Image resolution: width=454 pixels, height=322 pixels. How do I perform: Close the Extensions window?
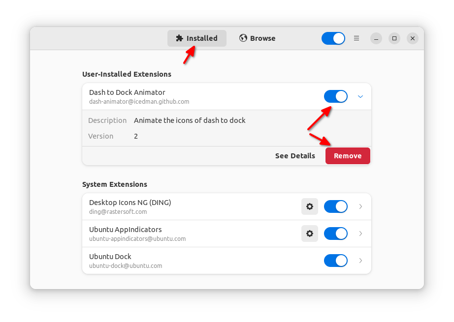[x=413, y=38]
